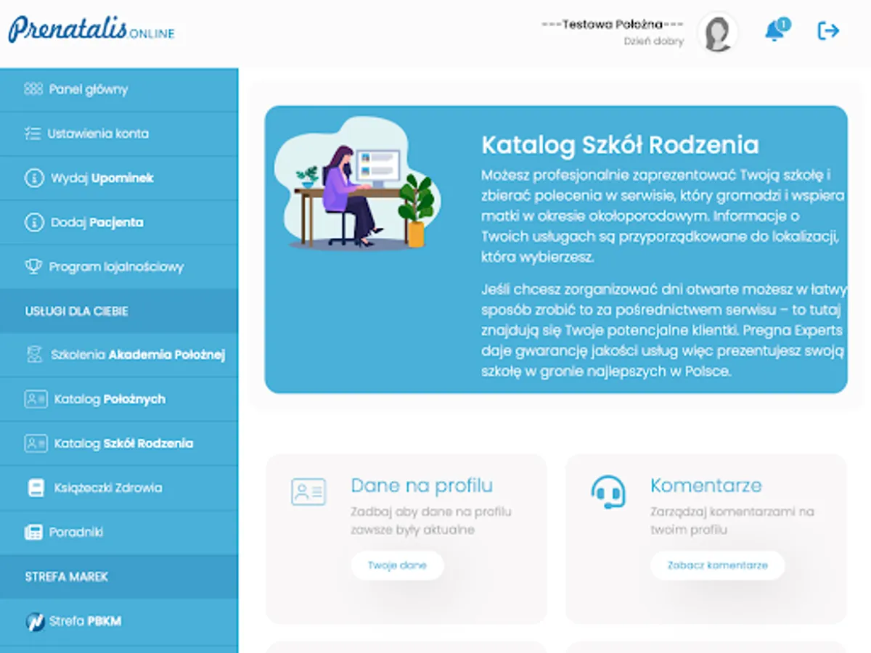
Task: Click the Dane na profilu ID card icon
Action: click(x=308, y=492)
